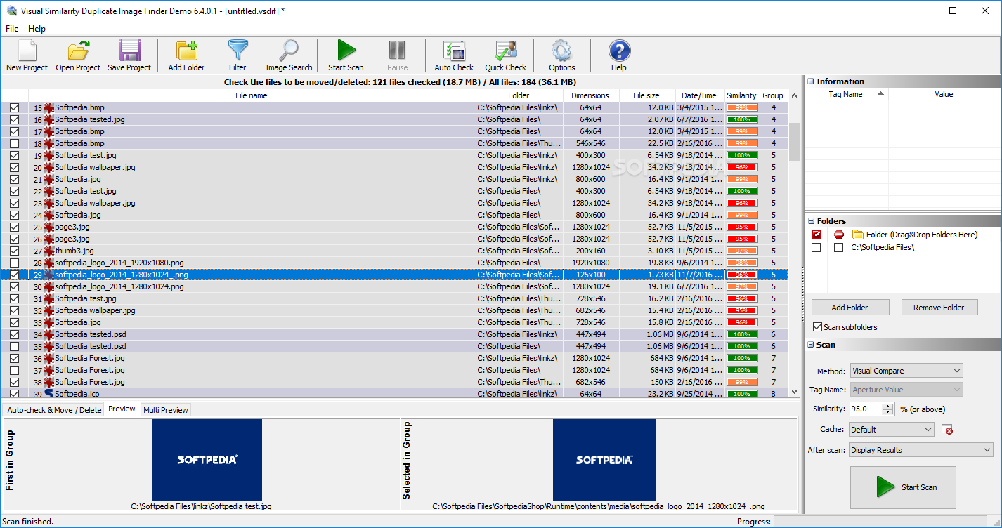Switch to Multi Preview tab

[x=166, y=410]
